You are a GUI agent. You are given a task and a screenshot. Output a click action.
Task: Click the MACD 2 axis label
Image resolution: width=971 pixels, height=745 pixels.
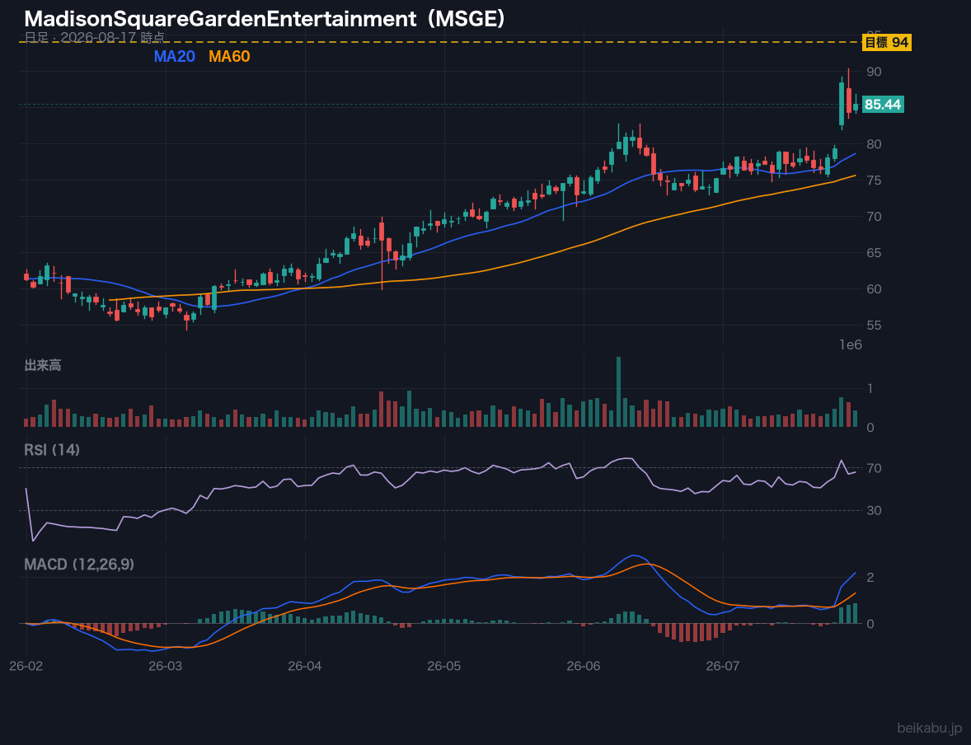coord(870,577)
